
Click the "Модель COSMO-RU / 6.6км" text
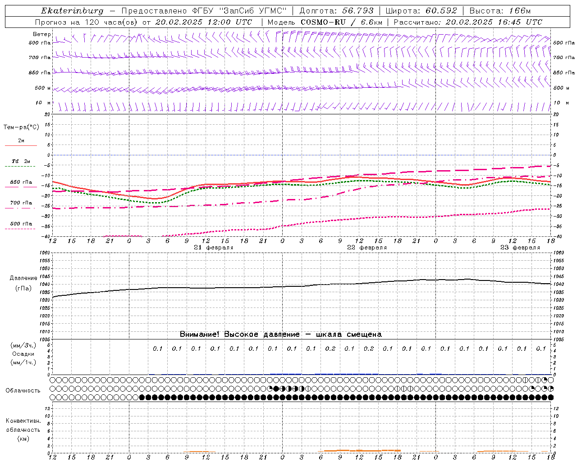[325, 22]
